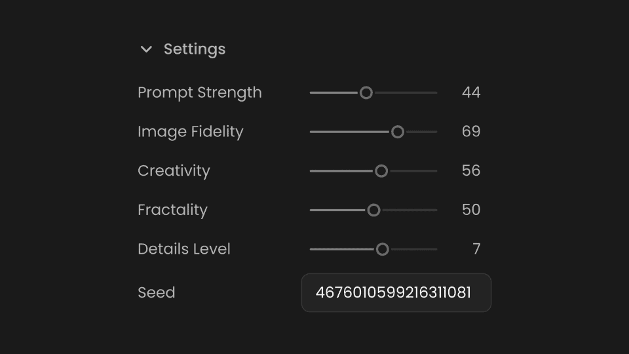Click the Prompt Strength slider handle
This screenshot has height=354, width=629.
tap(366, 92)
